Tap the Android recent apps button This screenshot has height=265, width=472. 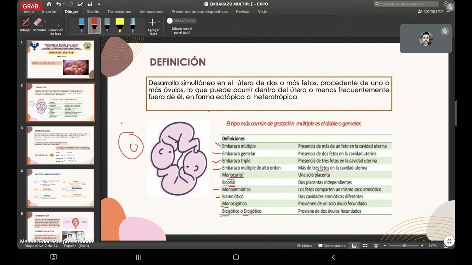tap(139, 257)
